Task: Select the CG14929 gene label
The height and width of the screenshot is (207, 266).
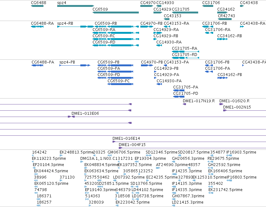Action: (162, 9)
